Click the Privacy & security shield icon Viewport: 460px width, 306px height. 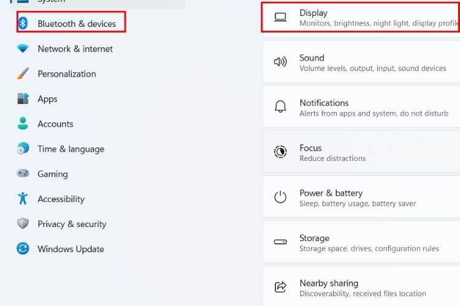click(23, 224)
